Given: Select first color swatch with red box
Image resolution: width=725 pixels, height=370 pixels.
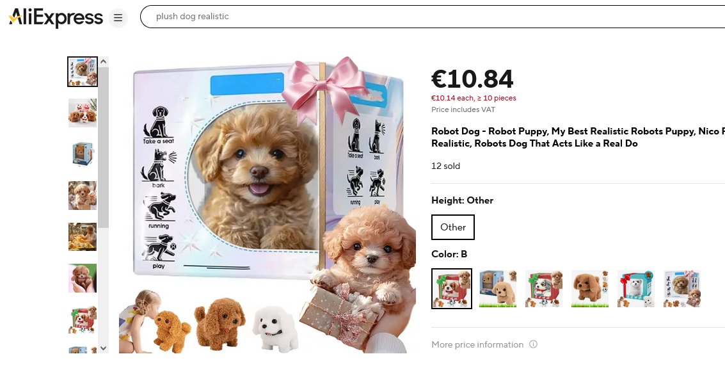Looking at the screenshot, I should [452, 289].
